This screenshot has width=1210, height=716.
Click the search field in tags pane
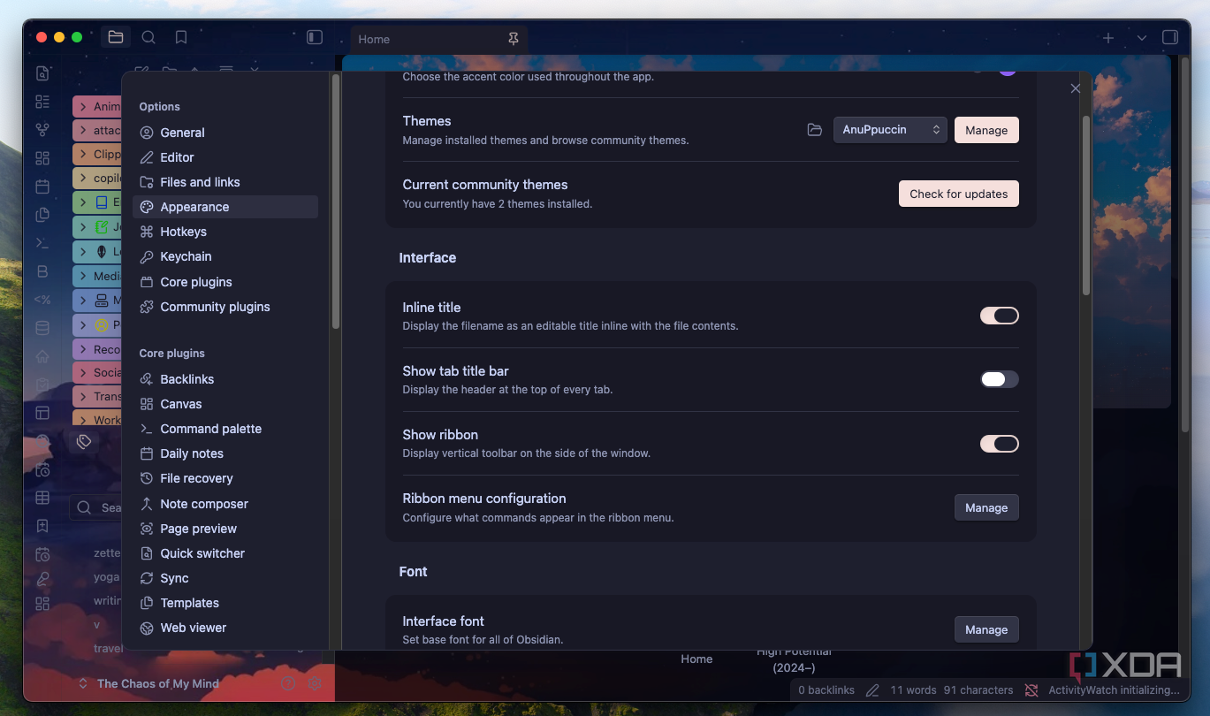[97, 507]
